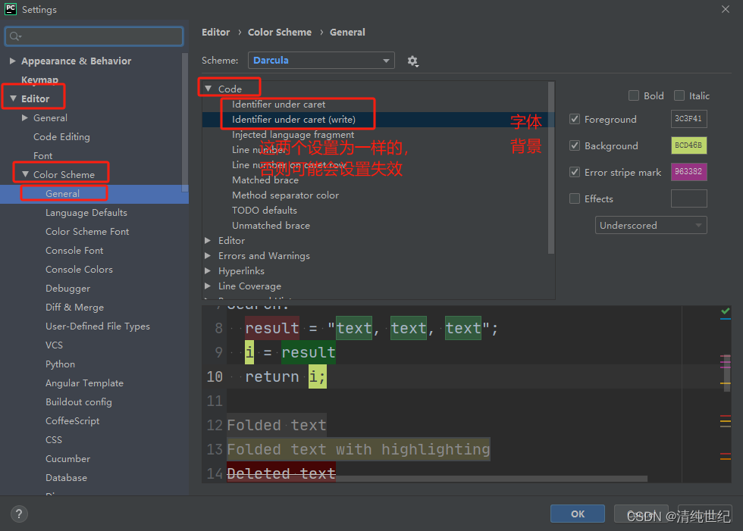Select General under Color Scheme
Screen dimensions: 743x531
(x=62, y=194)
